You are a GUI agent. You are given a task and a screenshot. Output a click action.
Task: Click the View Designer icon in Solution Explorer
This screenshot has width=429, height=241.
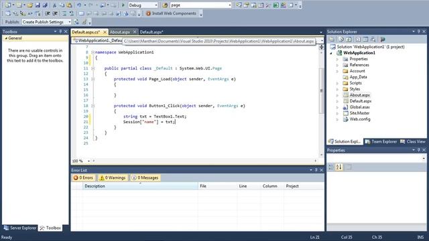[x=365, y=39]
